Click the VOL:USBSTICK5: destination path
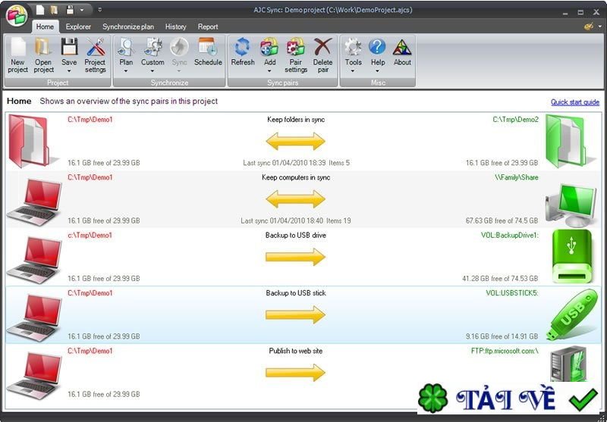607x422 pixels. tap(512, 293)
